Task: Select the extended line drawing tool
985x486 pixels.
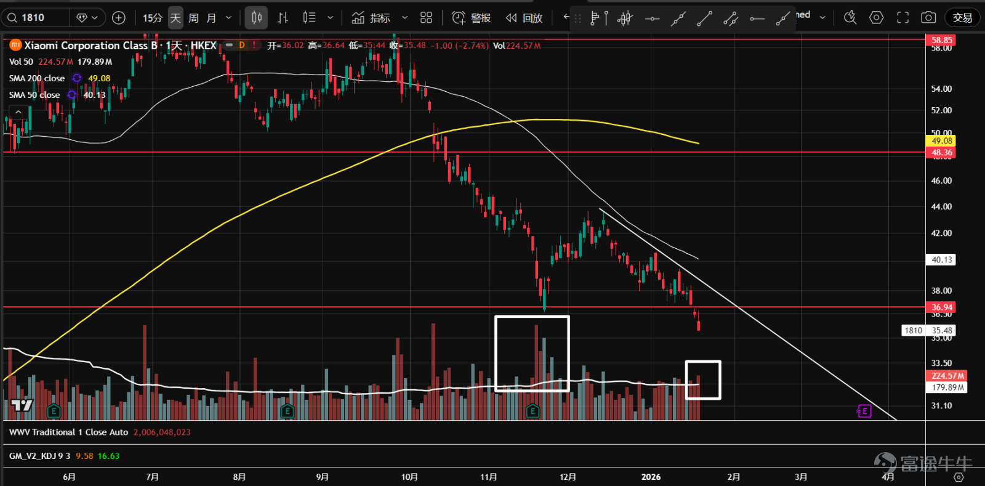Action: (x=678, y=19)
